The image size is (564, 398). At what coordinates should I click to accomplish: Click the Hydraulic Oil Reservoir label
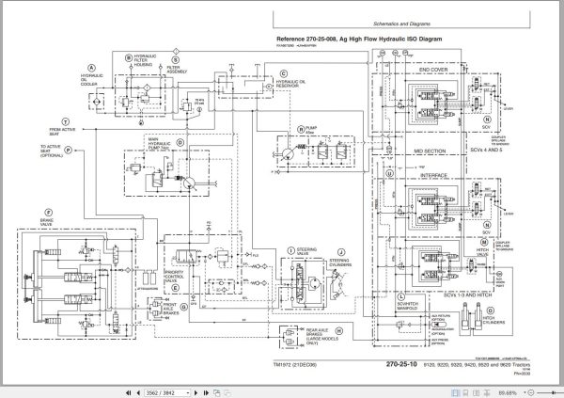(x=290, y=84)
